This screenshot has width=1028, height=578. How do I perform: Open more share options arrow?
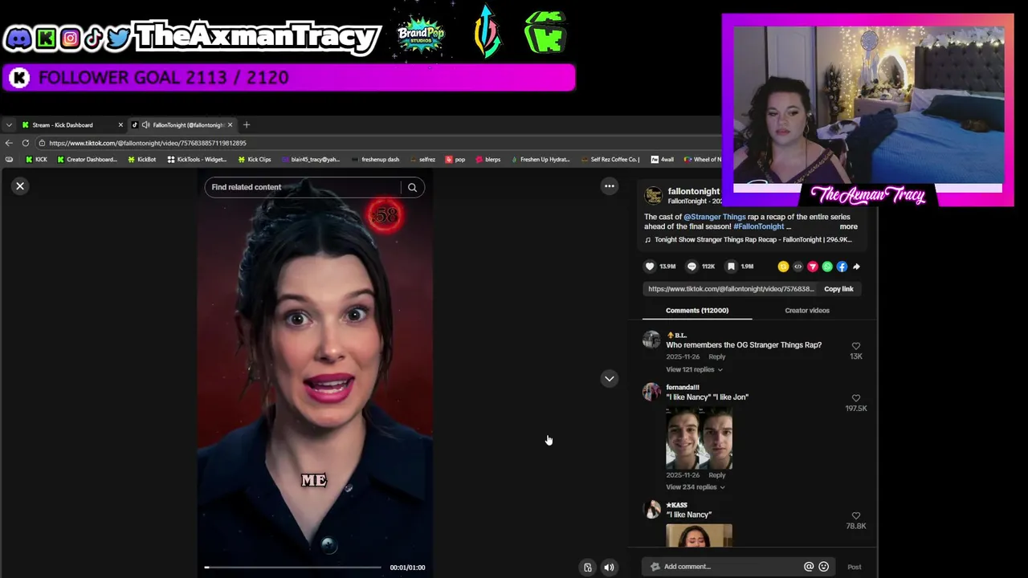pyautogui.click(x=856, y=267)
